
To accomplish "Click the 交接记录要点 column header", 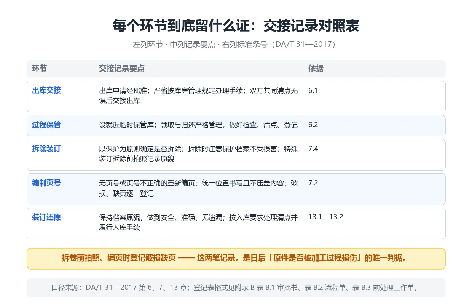I will click(122, 69).
